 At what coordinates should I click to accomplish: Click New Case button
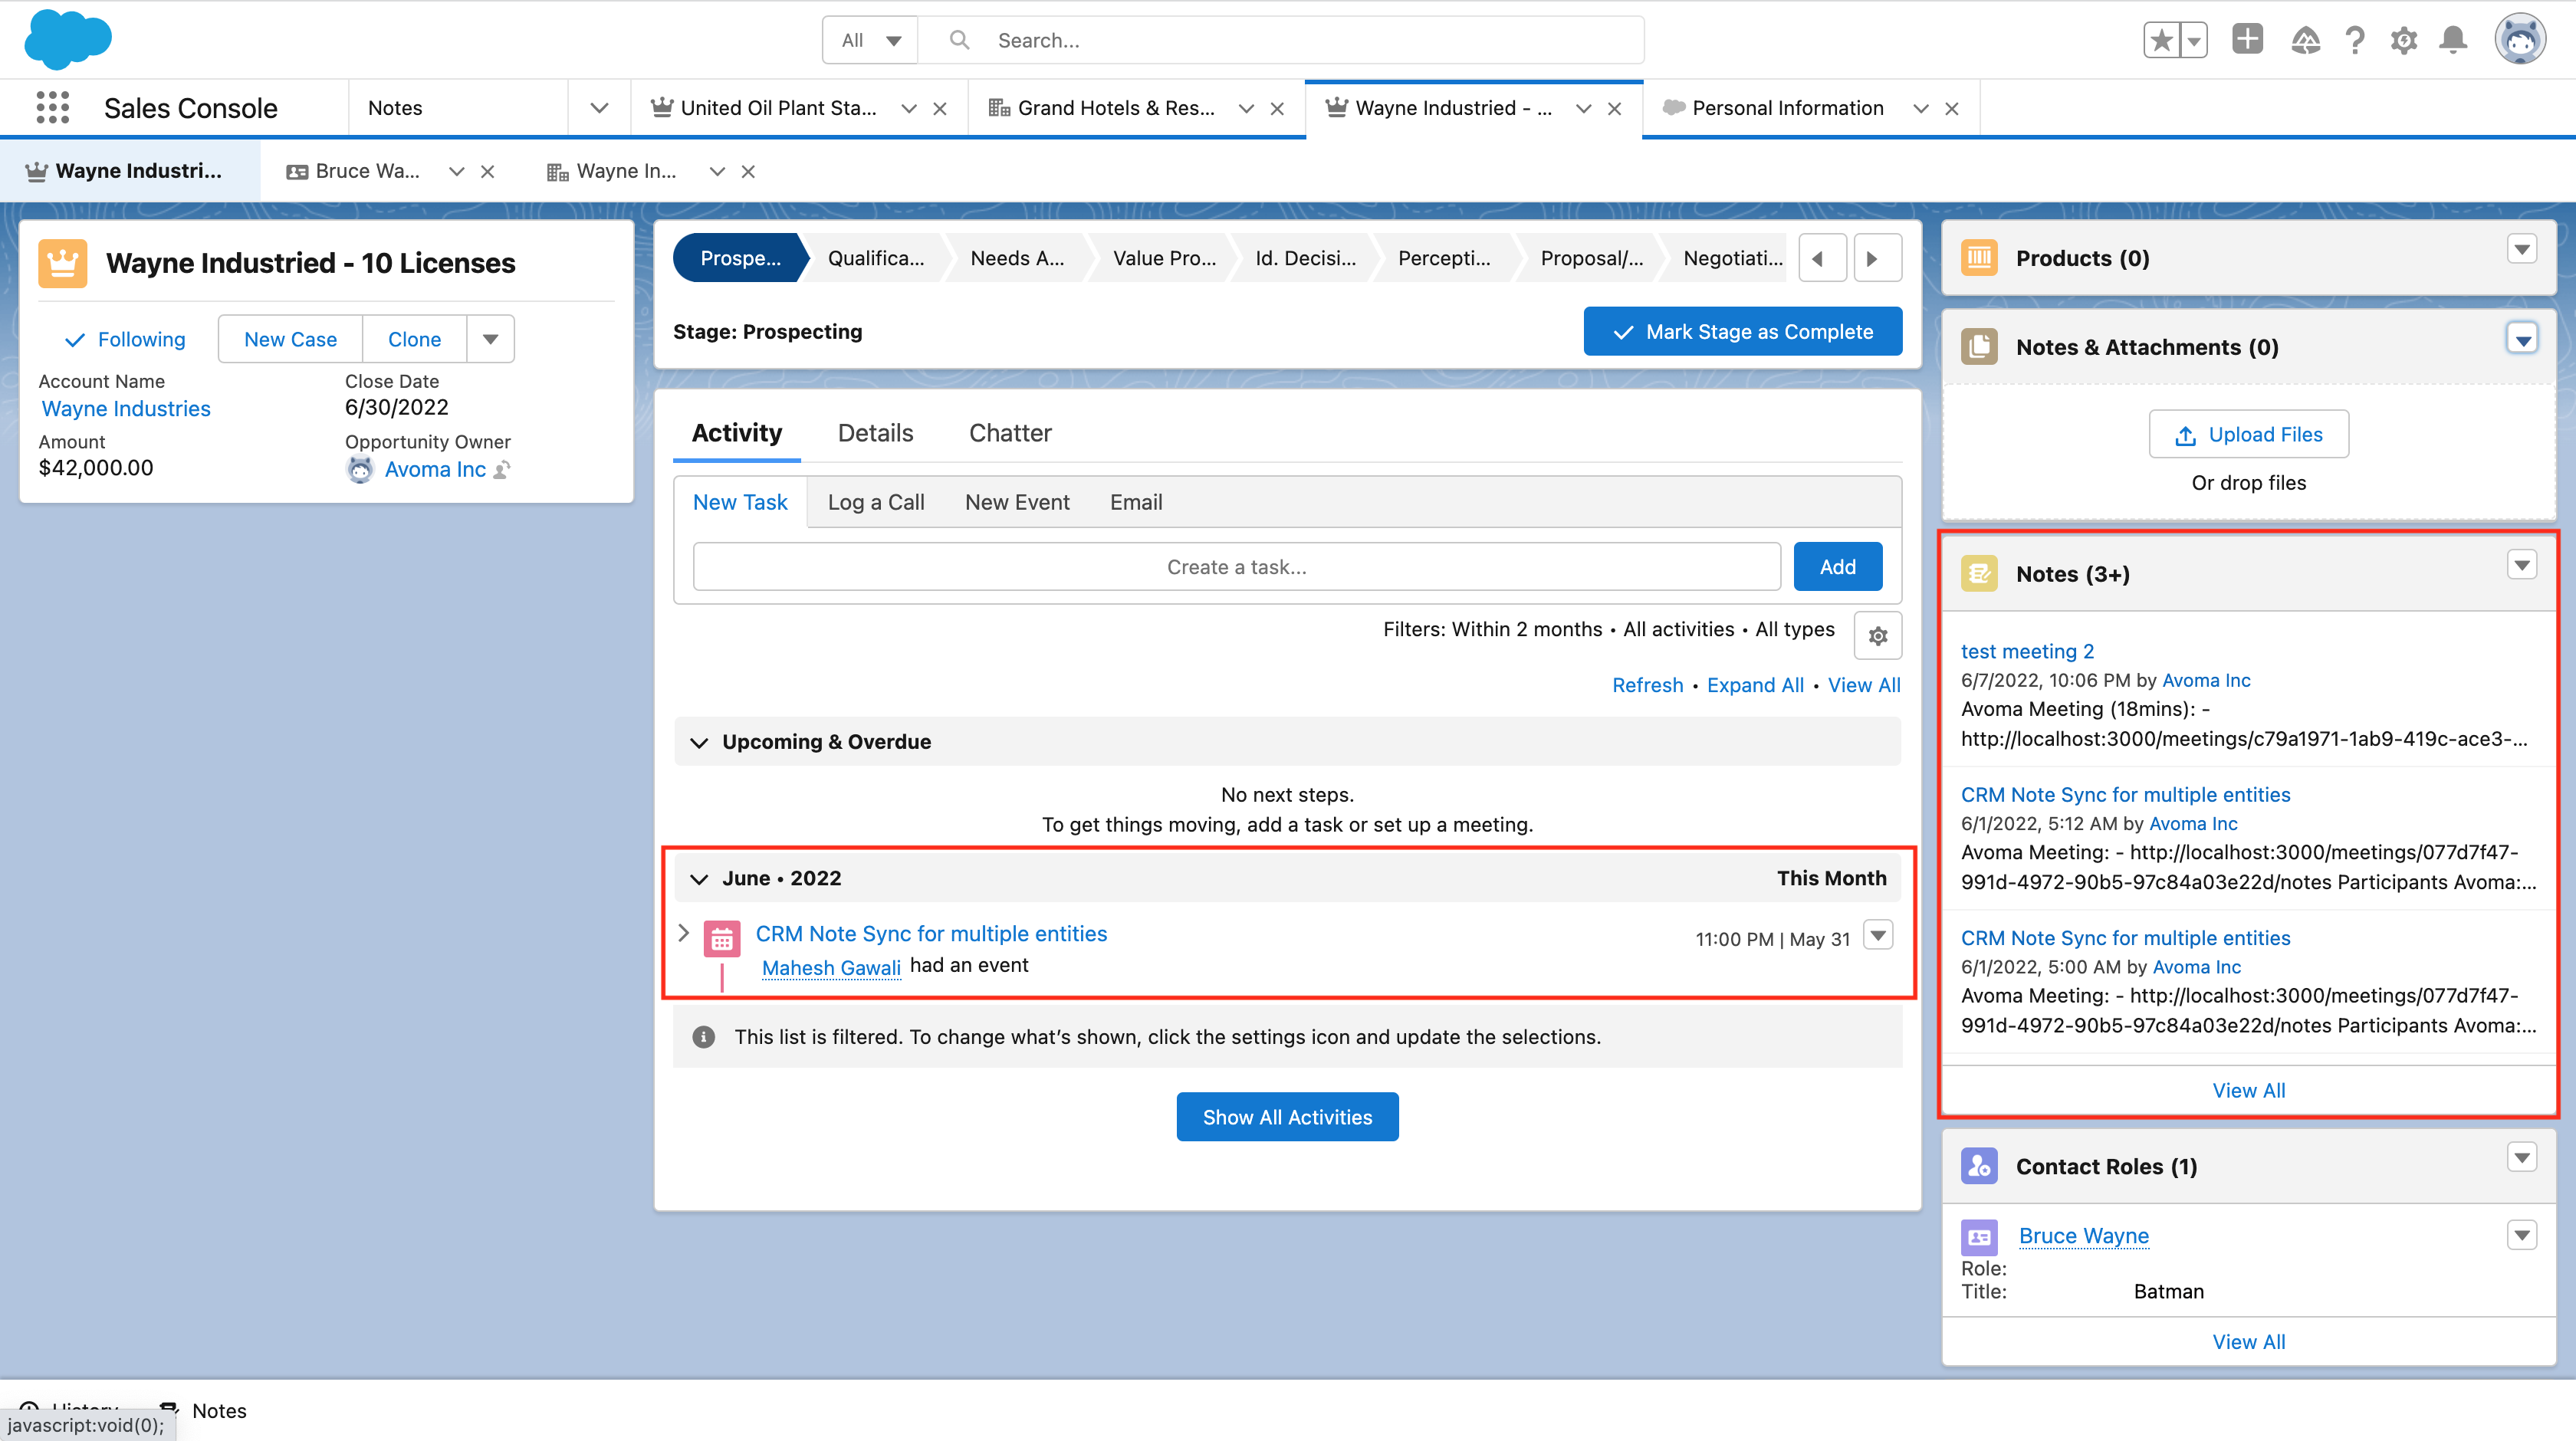pos(290,339)
